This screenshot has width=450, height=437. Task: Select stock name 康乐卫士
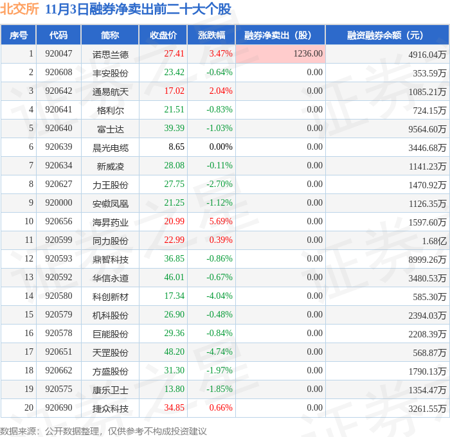click(110, 390)
